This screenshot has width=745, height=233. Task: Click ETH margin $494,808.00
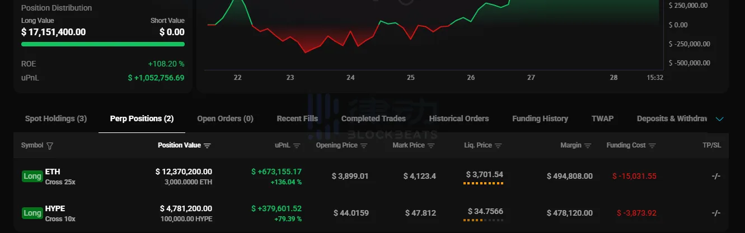point(570,176)
